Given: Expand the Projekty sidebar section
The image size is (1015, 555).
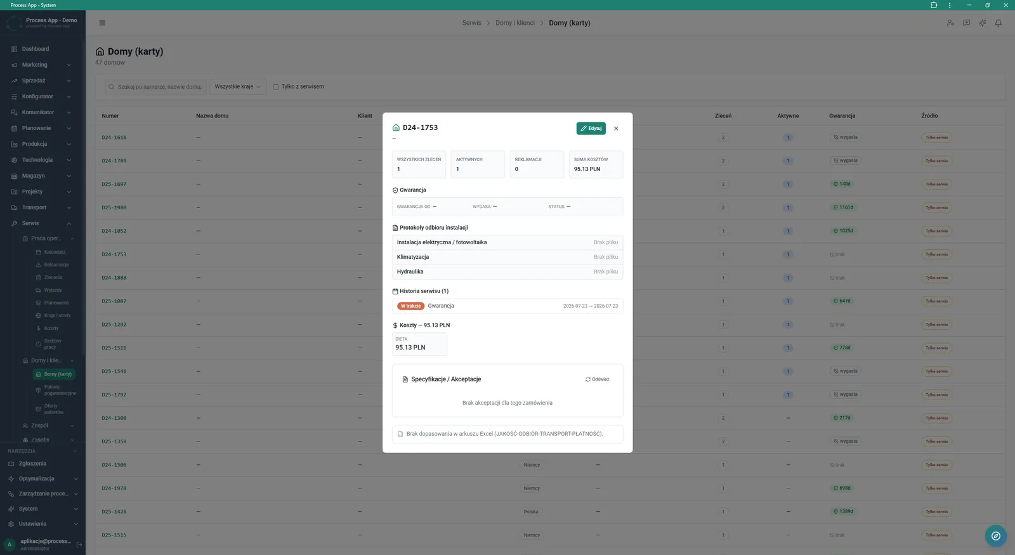Looking at the screenshot, I should tap(43, 192).
